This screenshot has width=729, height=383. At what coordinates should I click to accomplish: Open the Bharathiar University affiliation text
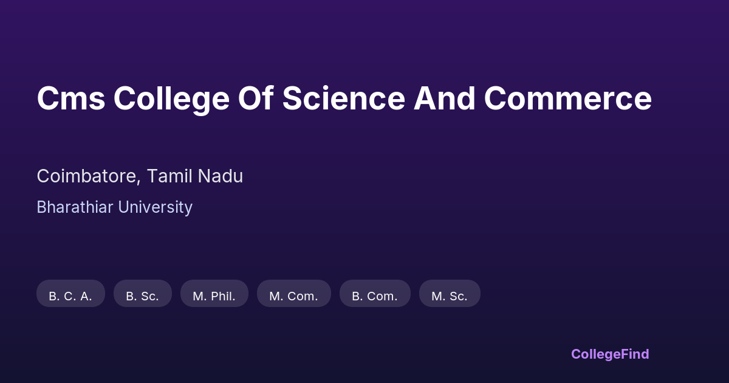click(114, 207)
